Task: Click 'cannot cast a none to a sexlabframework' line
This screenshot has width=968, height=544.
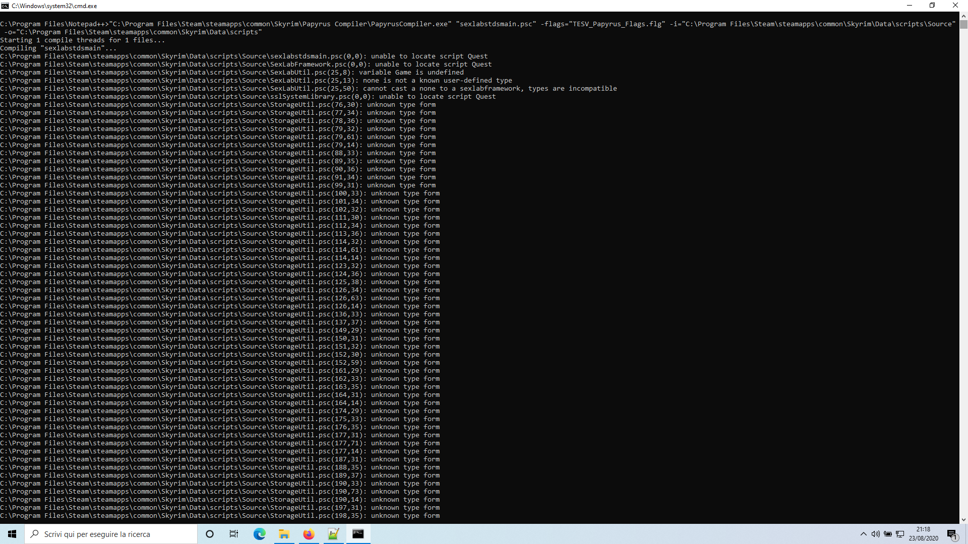Action: (x=309, y=89)
